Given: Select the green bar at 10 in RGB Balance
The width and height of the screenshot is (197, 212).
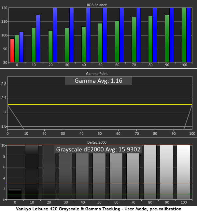Looking at the screenshot, I should click(34, 45).
